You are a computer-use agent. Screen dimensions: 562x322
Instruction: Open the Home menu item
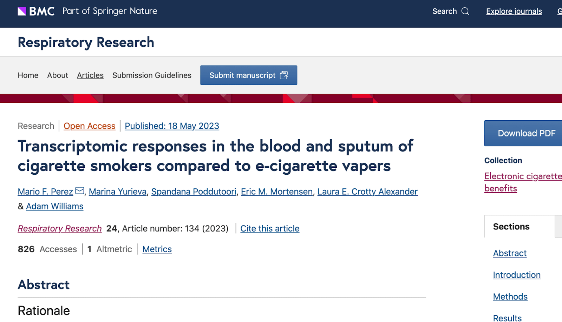pos(28,75)
